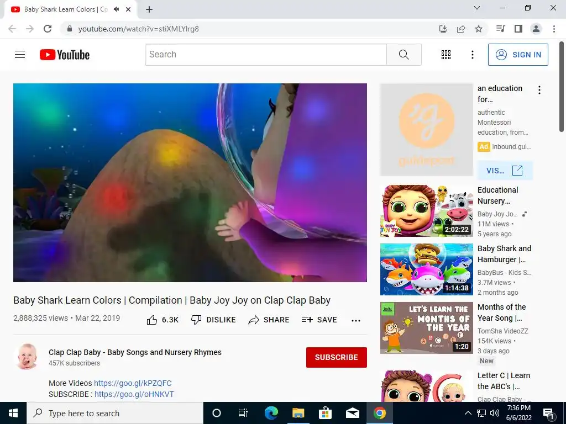Screen dimensions: 566x424
Task: Reload the YouTube page
Action: click(48, 29)
